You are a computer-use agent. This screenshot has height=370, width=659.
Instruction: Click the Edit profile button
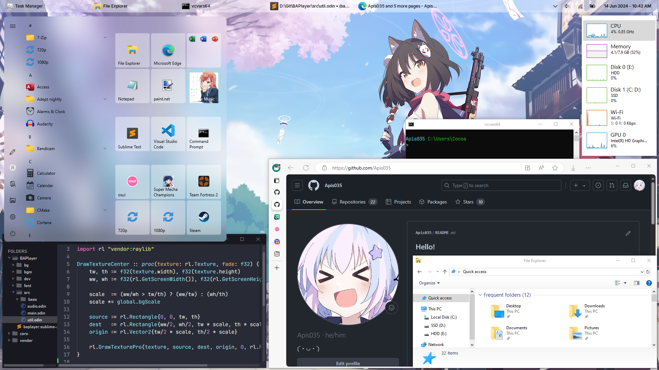(x=348, y=363)
